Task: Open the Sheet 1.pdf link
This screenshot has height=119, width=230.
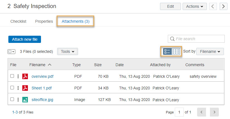Action: tap(42, 88)
